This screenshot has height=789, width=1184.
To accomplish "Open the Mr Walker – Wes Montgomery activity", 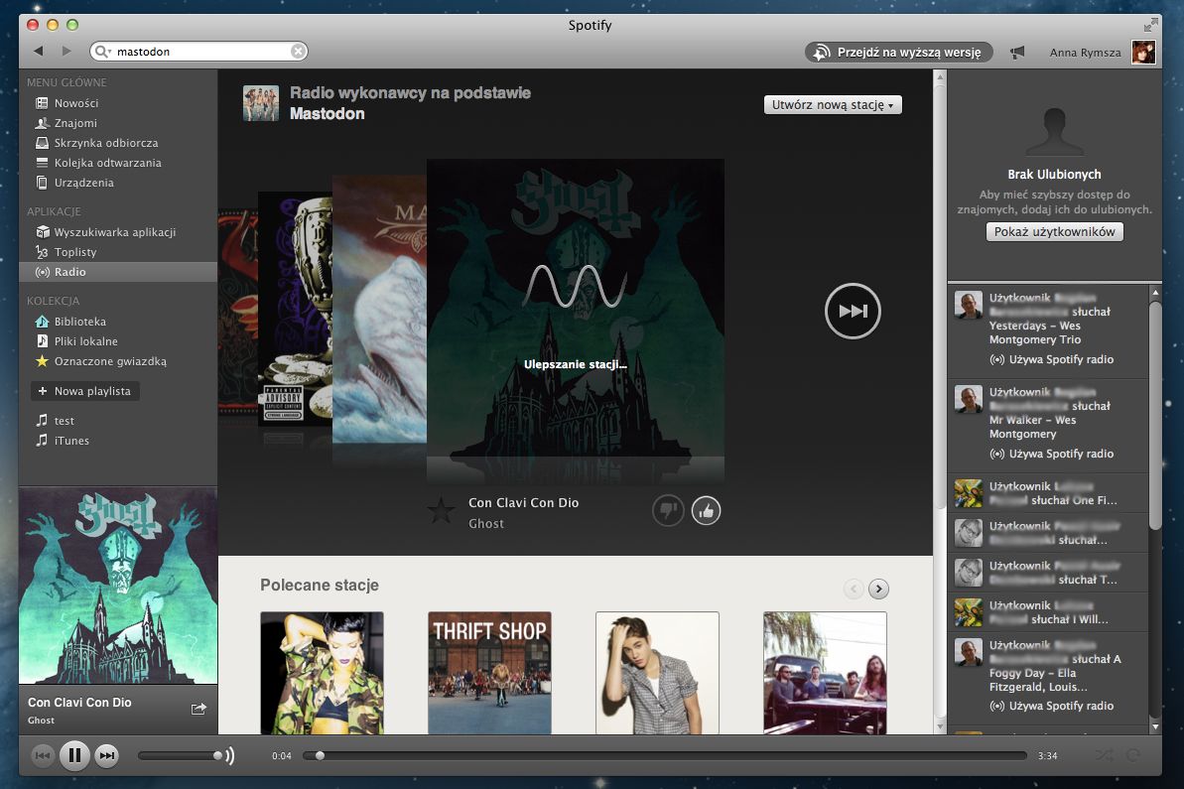I will pos(1048,425).
